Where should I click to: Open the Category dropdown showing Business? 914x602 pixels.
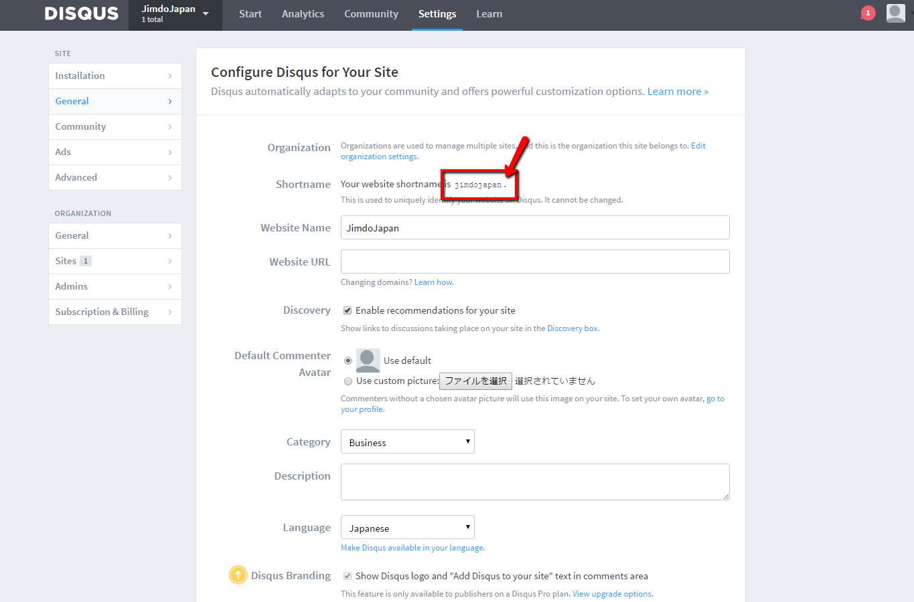pos(407,442)
